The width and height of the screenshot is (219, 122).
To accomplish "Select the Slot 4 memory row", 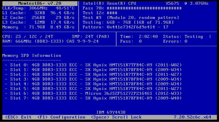I will click(x=93, y=84).
